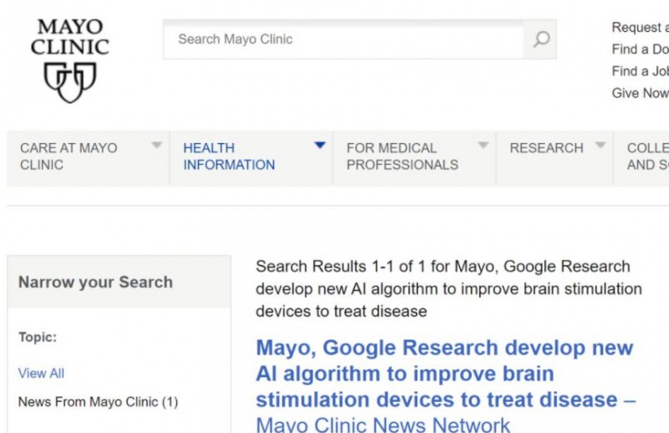The width and height of the screenshot is (669, 433).
Task: Open the Find a Job link
Action: (640, 71)
